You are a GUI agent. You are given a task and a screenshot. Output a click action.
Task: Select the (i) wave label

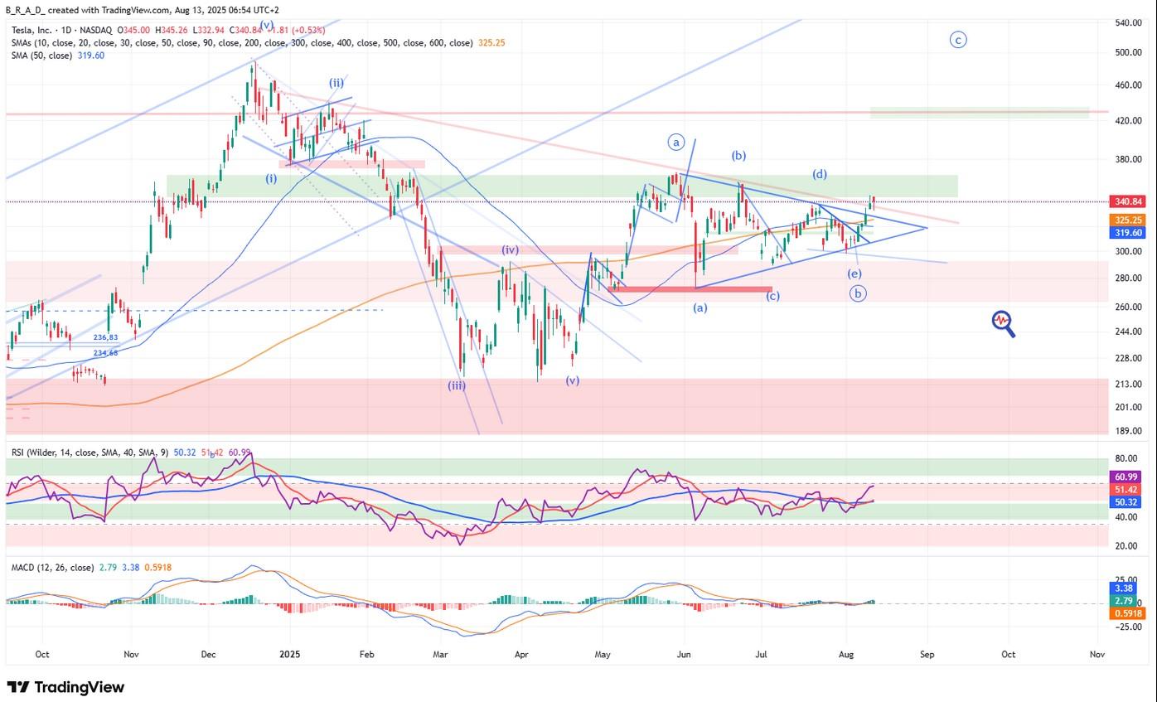tap(272, 178)
